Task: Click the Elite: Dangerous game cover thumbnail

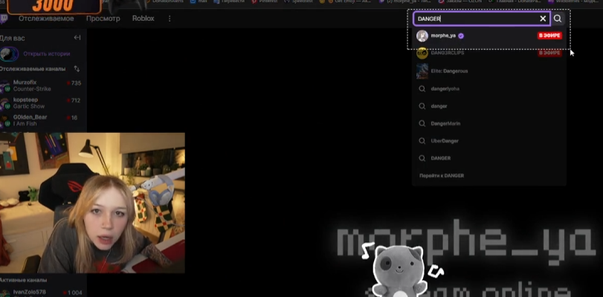Action: click(x=422, y=71)
